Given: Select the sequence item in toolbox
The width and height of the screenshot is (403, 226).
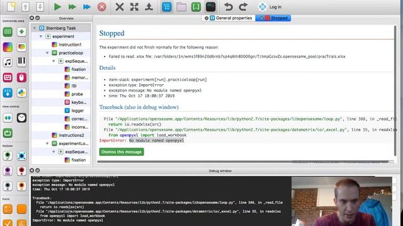Looking at the screenshot, I should coord(21,32).
